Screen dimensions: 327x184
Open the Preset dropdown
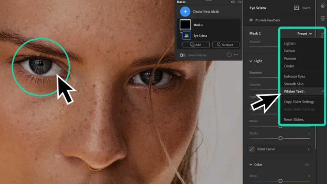[305, 34]
